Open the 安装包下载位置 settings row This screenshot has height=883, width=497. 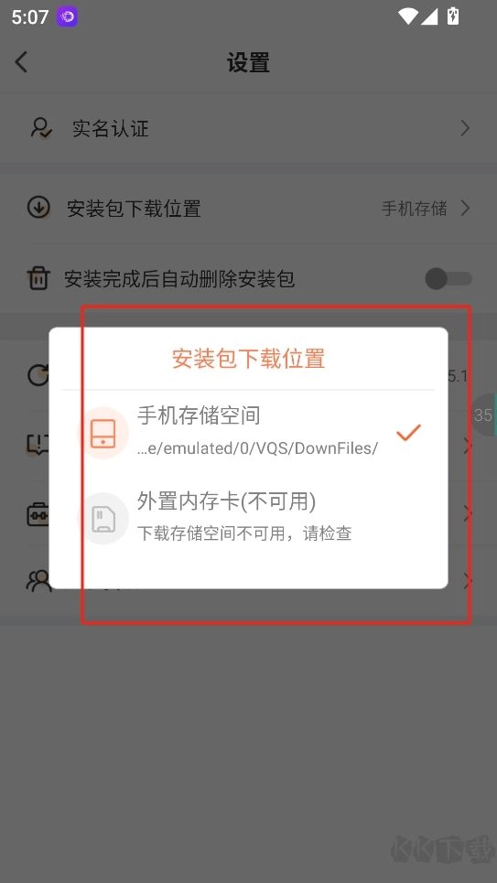click(249, 209)
